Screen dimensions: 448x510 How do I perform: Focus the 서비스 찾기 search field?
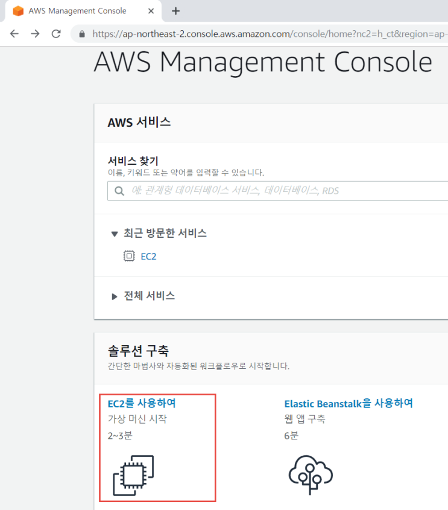(278, 191)
